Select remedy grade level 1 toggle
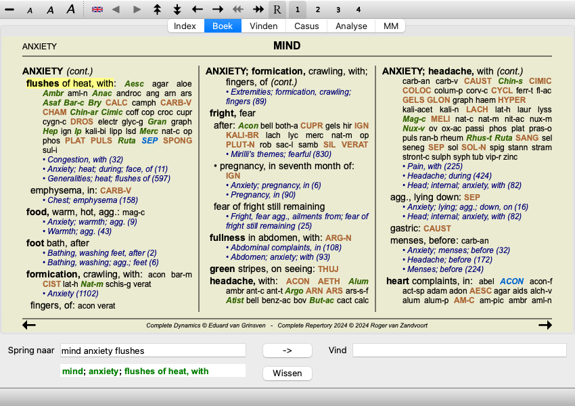Viewport: 575px width, 406px height. (298, 9)
